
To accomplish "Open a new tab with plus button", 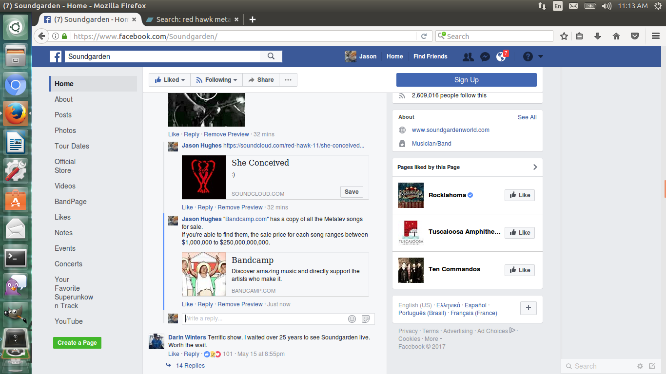I will tap(252, 19).
